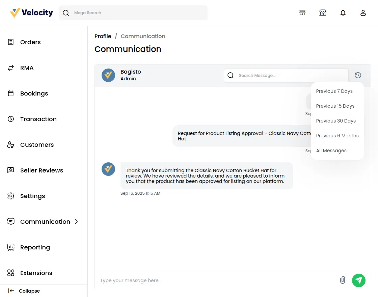Pick Previous 6 Months option
This screenshot has height=297, width=378.
[337, 136]
